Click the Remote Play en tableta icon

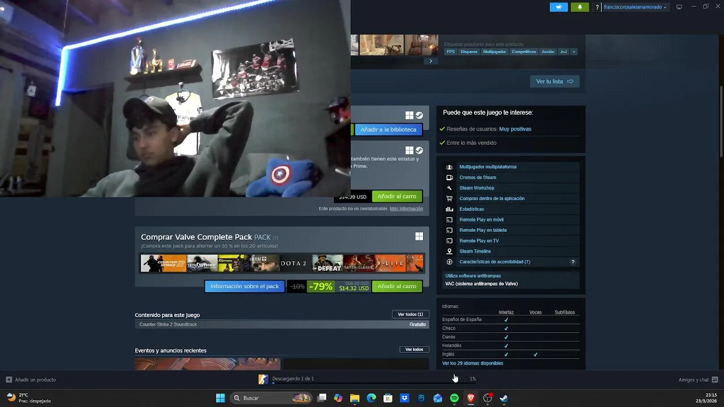[450, 230]
